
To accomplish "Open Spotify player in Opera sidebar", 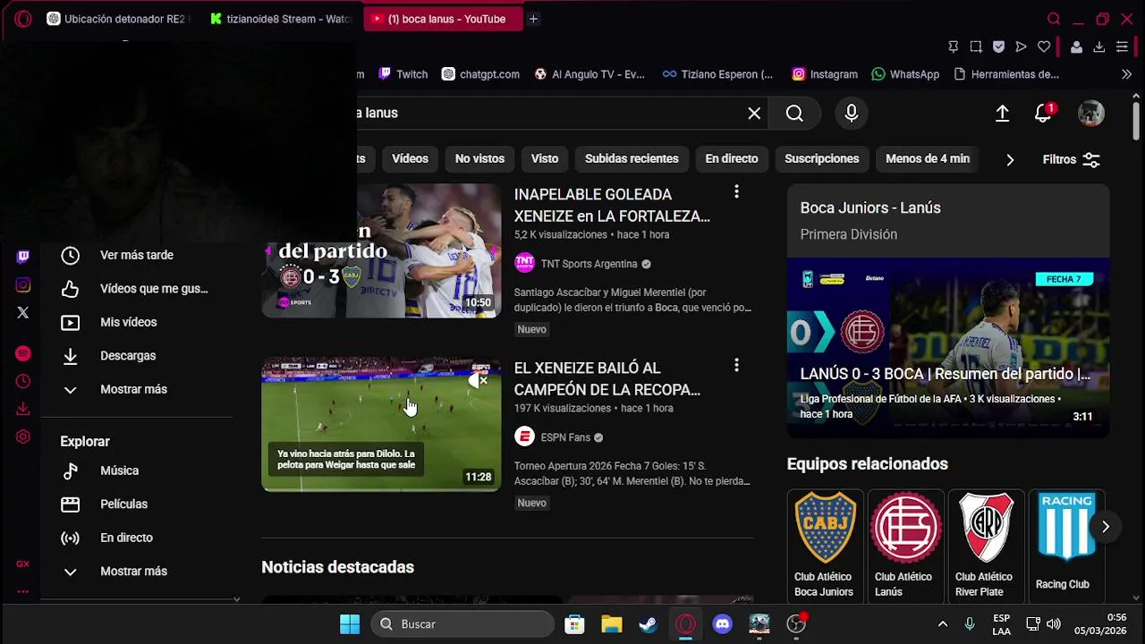I will (x=23, y=353).
